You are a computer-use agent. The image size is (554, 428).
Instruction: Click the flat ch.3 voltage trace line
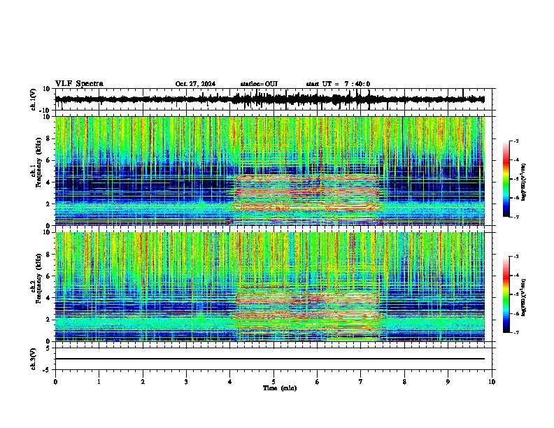coord(270,359)
